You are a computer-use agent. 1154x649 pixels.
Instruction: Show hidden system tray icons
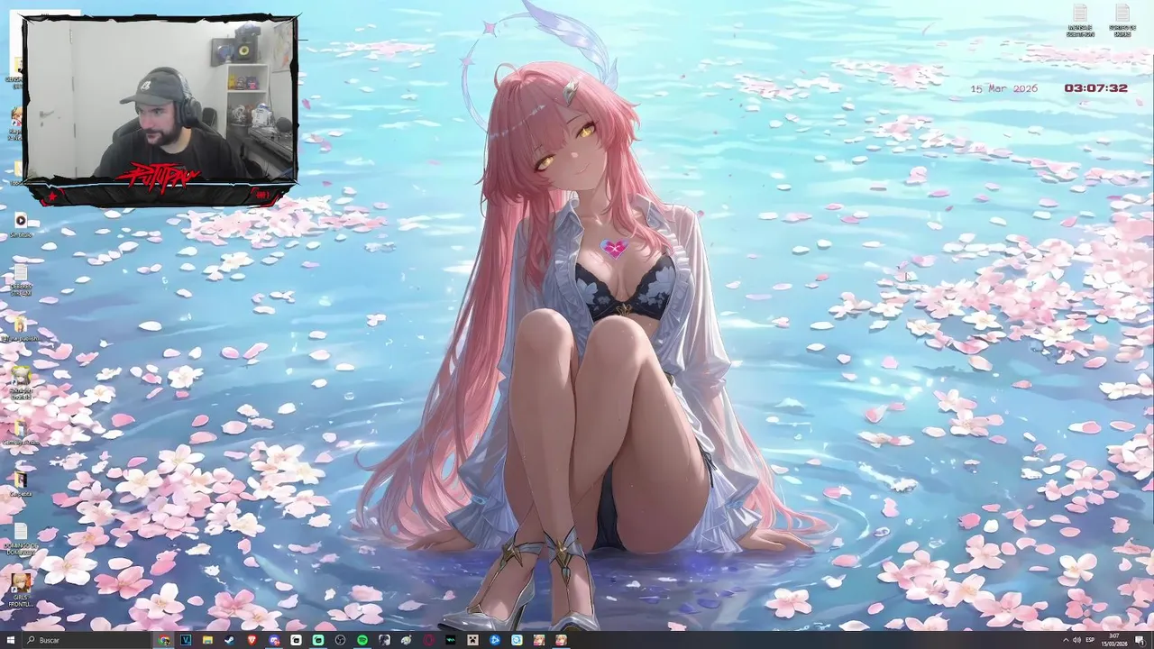click(x=1065, y=640)
